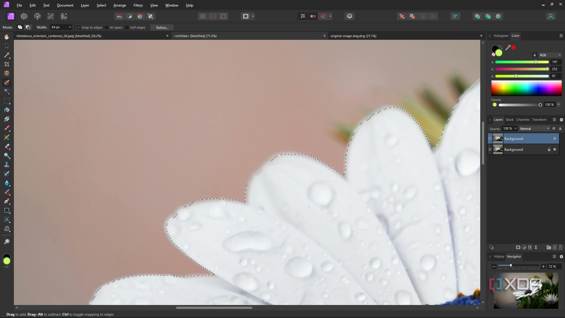This screenshot has width=565, height=318.
Task: Open the snapping options dropdown arrow
Action: [330, 16]
